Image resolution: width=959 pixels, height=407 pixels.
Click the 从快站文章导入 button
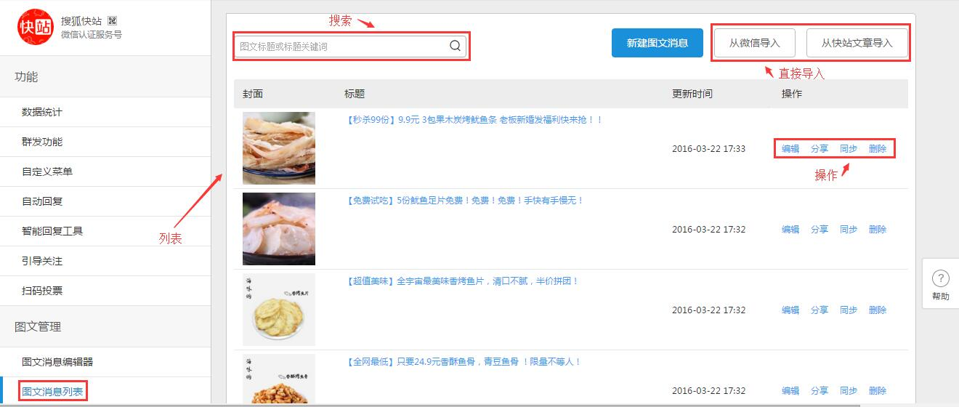click(857, 43)
